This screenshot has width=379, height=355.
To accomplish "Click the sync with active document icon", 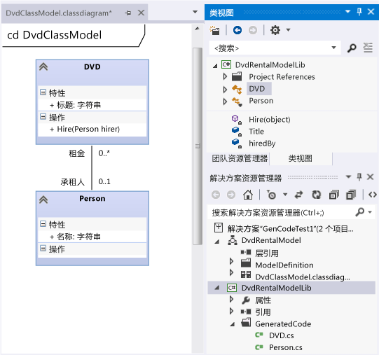I will pyautogui.click(x=298, y=195).
